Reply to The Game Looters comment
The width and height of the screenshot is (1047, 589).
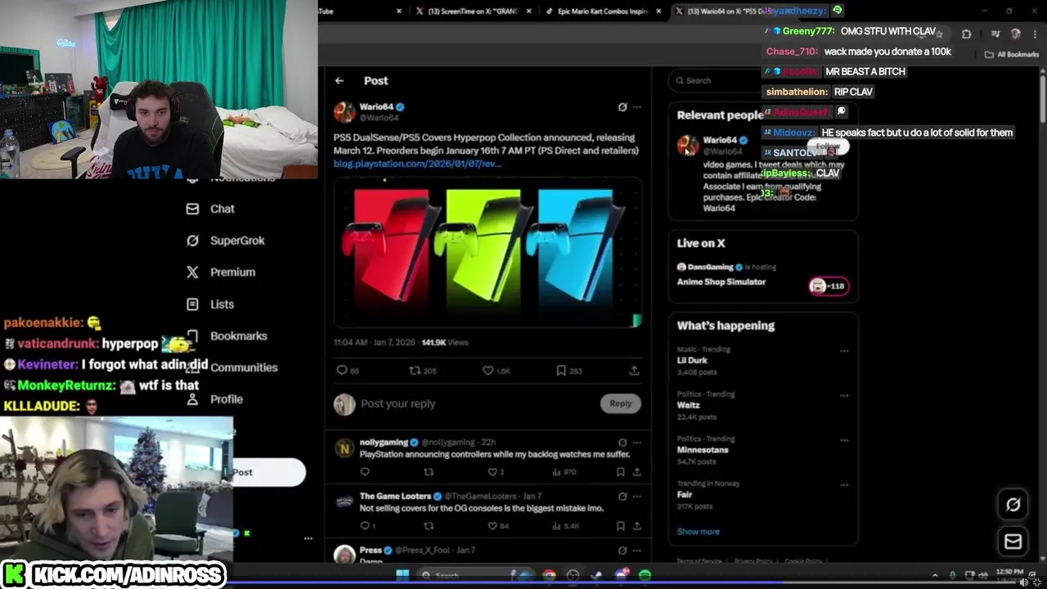(365, 526)
